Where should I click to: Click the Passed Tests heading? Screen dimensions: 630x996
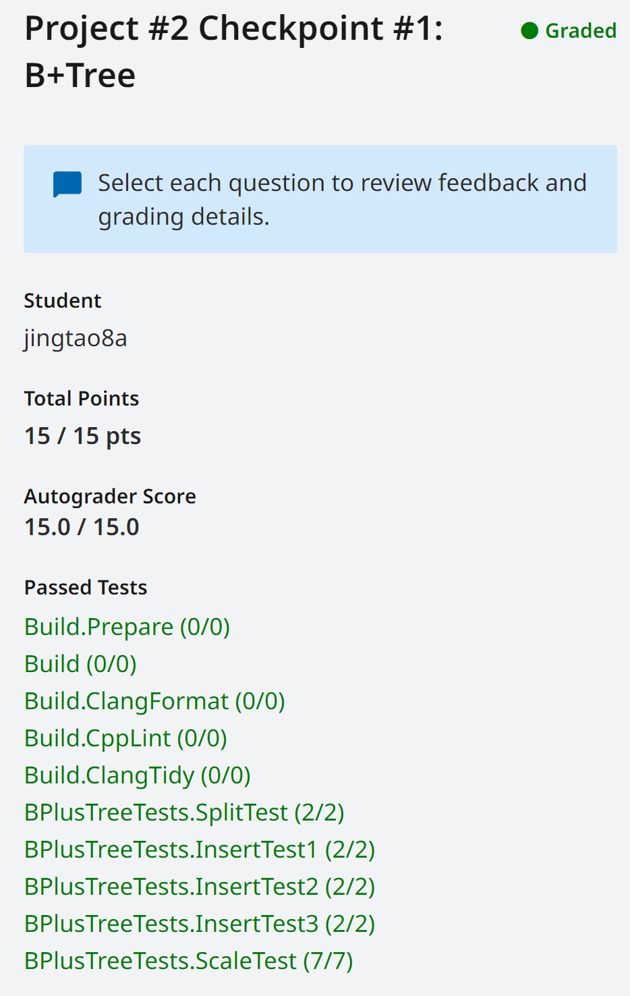click(86, 588)
